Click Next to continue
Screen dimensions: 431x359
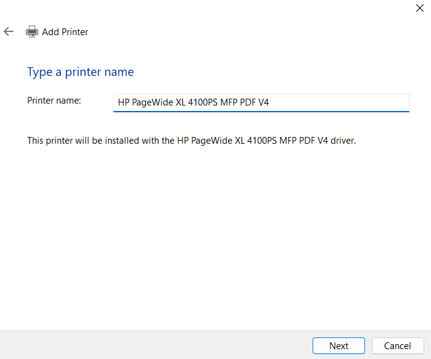coord(339,346)
